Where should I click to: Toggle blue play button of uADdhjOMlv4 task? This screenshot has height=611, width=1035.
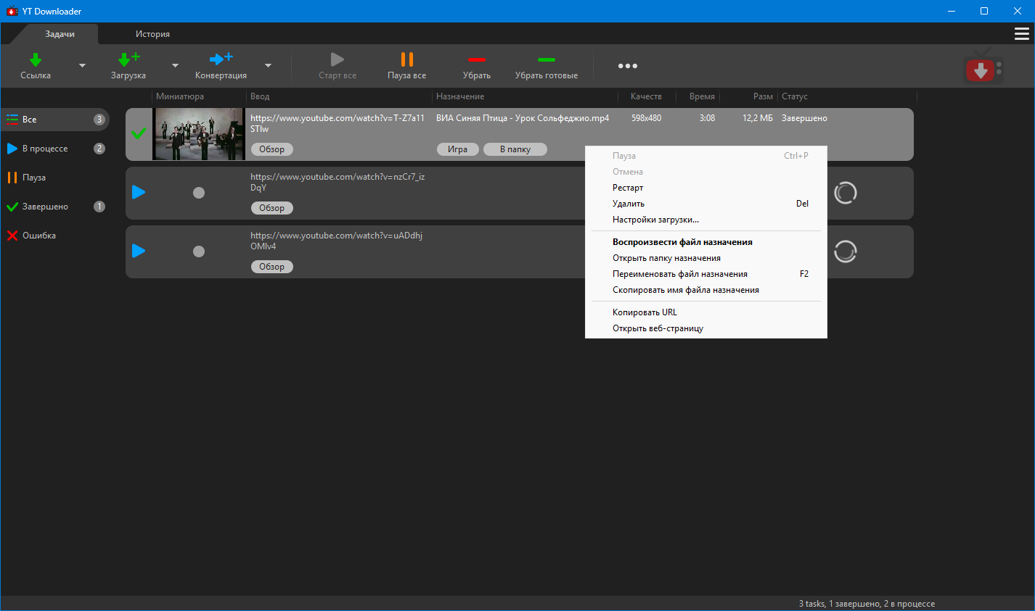(139, 251)
